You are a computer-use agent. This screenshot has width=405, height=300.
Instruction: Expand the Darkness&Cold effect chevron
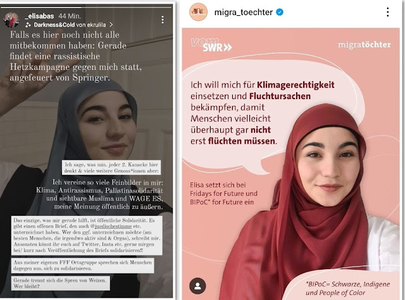(111, 25)
